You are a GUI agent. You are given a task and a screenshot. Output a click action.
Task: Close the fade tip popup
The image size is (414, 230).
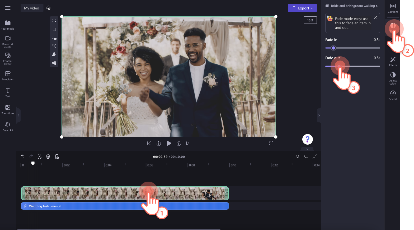click(376, 17)
